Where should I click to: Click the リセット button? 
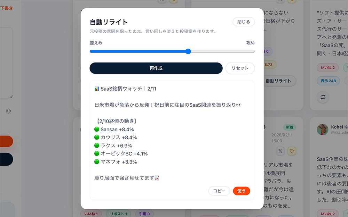coord(240,68)
